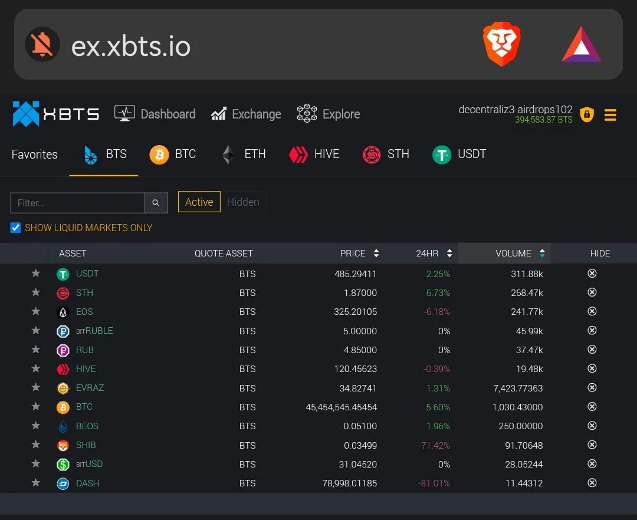Click the EOS coin icon
This screenshot has width=637, height=520.
tap(63, 312)
